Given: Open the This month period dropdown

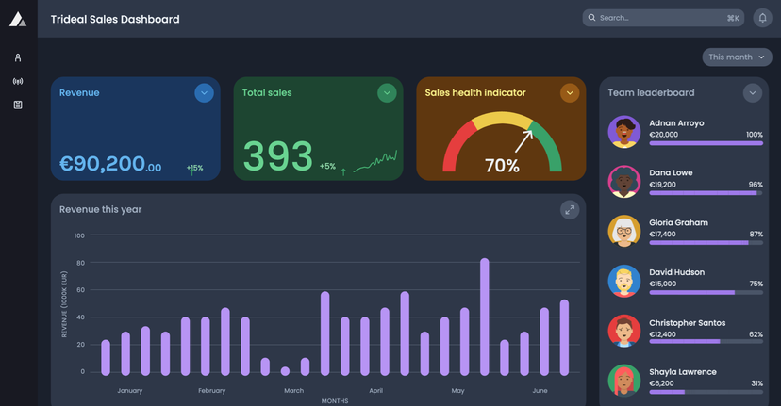Looking at the screenshot, I should [737, 57].
